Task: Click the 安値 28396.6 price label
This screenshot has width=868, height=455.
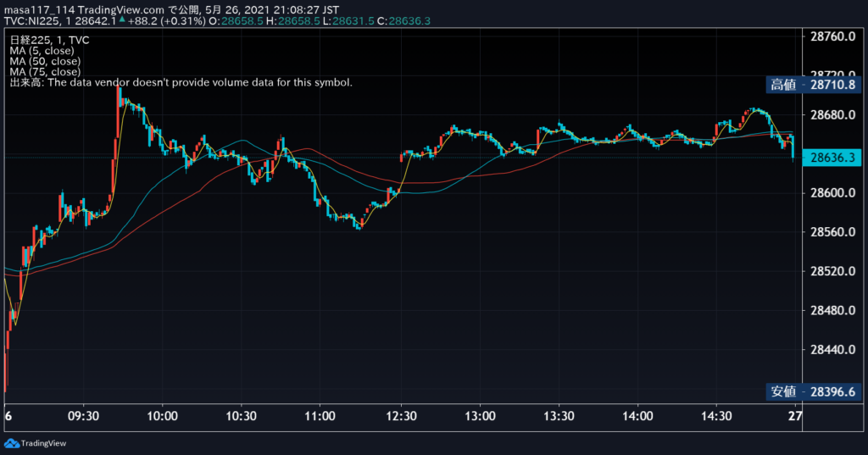Action: [813, 392]
